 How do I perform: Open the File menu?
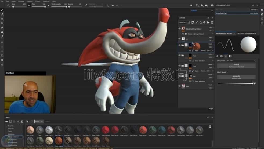[x=2, y=1]
